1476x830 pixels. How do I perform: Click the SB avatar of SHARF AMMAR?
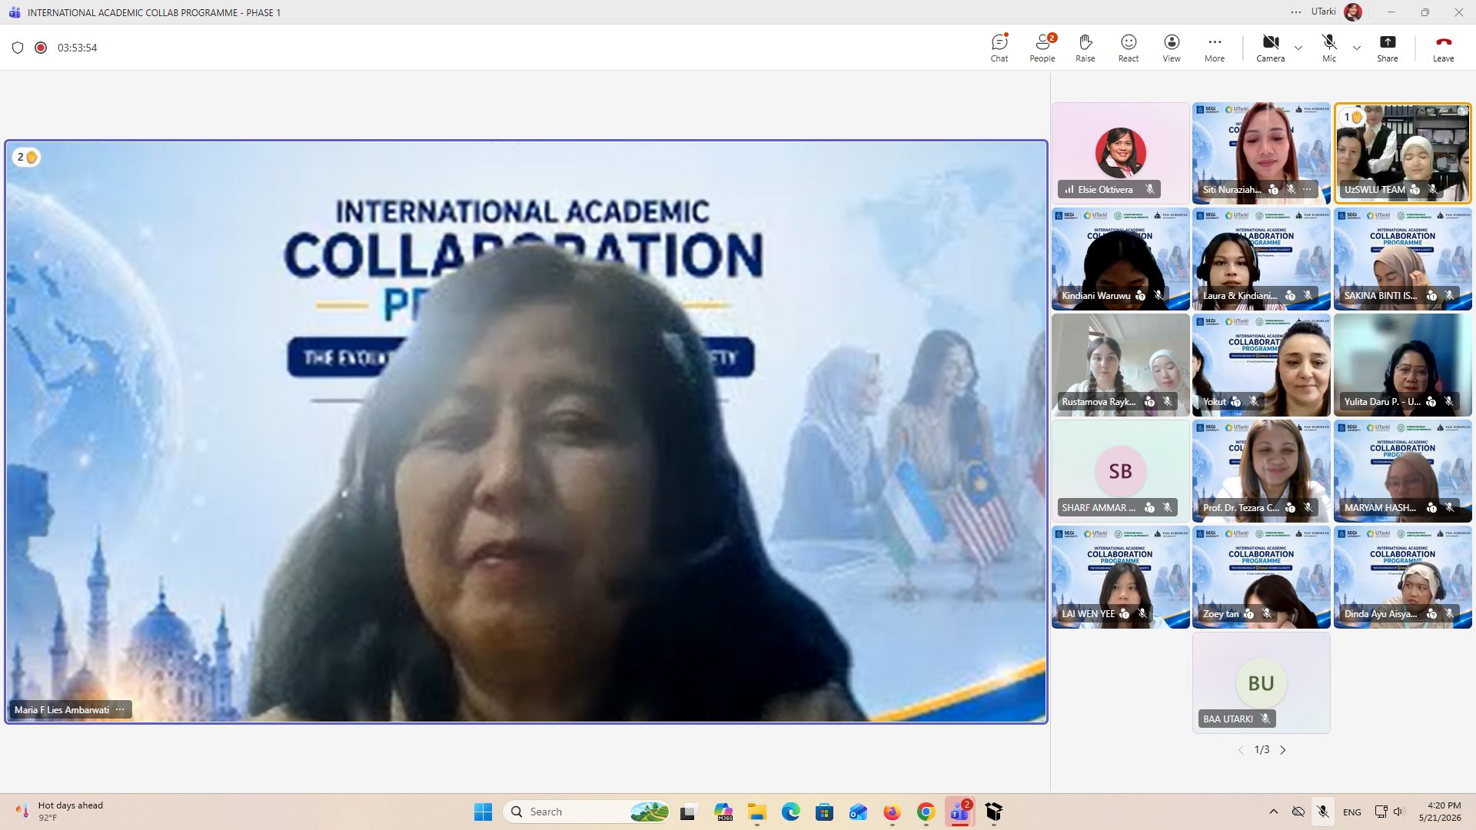[1120, 471]
